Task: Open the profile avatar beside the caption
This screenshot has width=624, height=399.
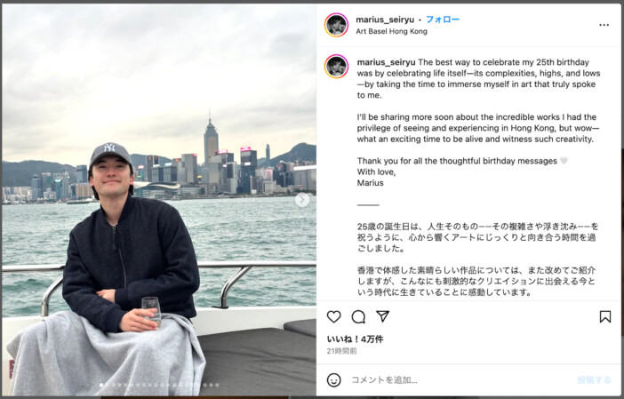Action: (336, 67)
